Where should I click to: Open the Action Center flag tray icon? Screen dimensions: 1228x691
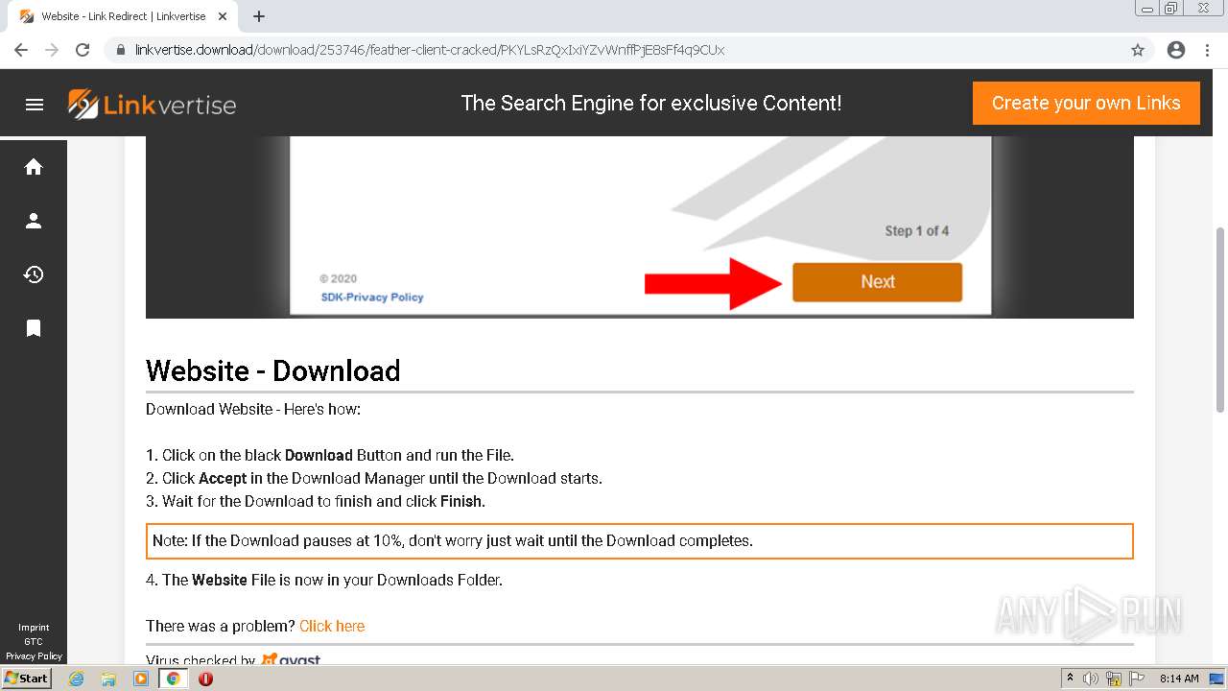click(1137, 679)
